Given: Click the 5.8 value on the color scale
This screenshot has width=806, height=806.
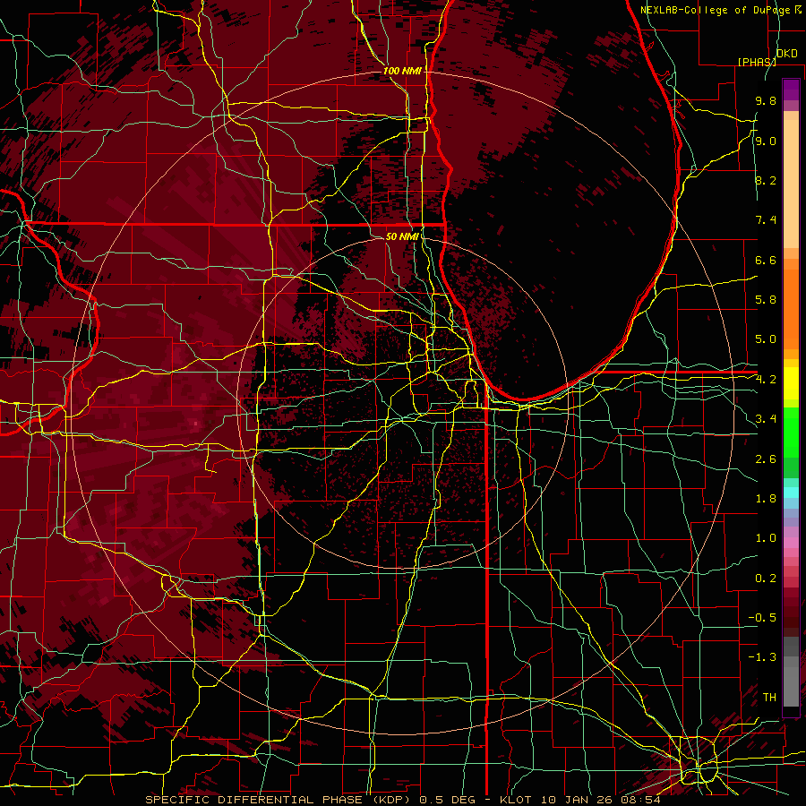Looking at the screenshot, I should tap(766, 300).
